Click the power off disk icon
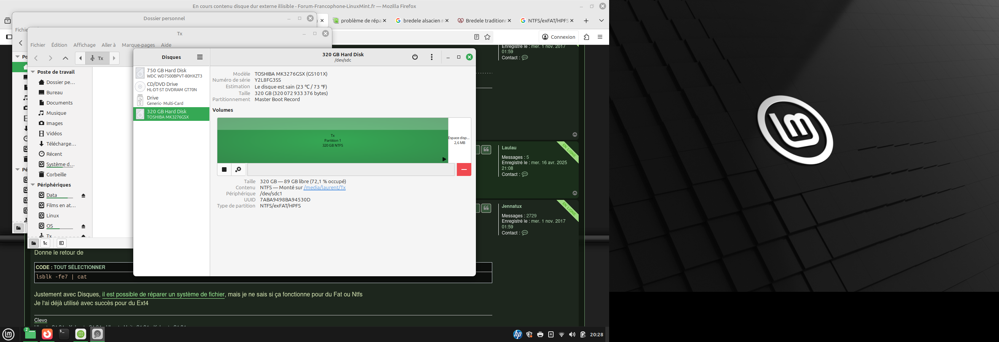This screenshot has height=342, width=999. (415, 57)
